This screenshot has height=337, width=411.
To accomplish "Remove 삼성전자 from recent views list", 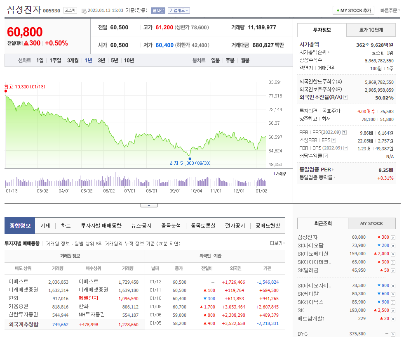I will pos(393,237).
